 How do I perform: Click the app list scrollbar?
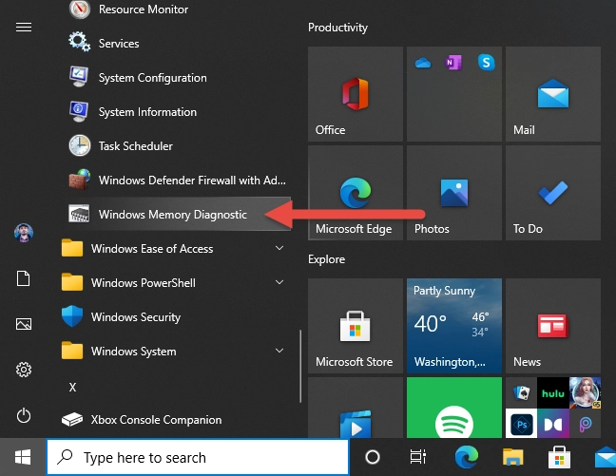(x=300, y=366)
